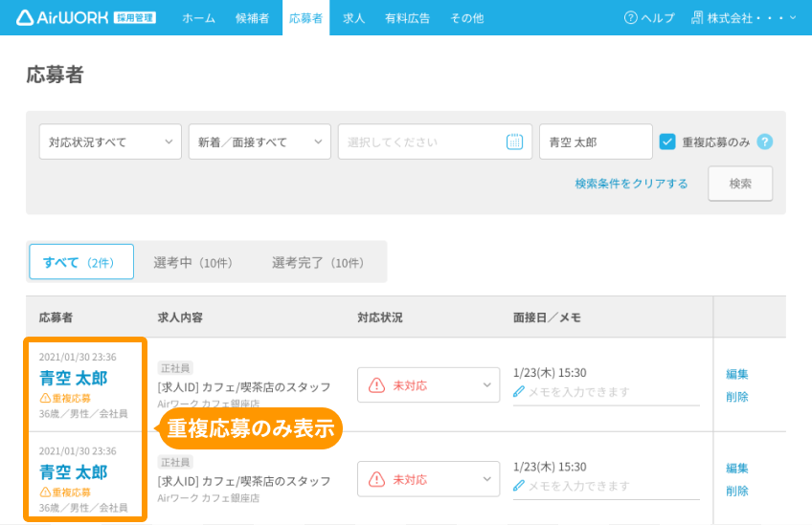
Task: Click 編集 in the first applicant row
Action: click(737, 374)
